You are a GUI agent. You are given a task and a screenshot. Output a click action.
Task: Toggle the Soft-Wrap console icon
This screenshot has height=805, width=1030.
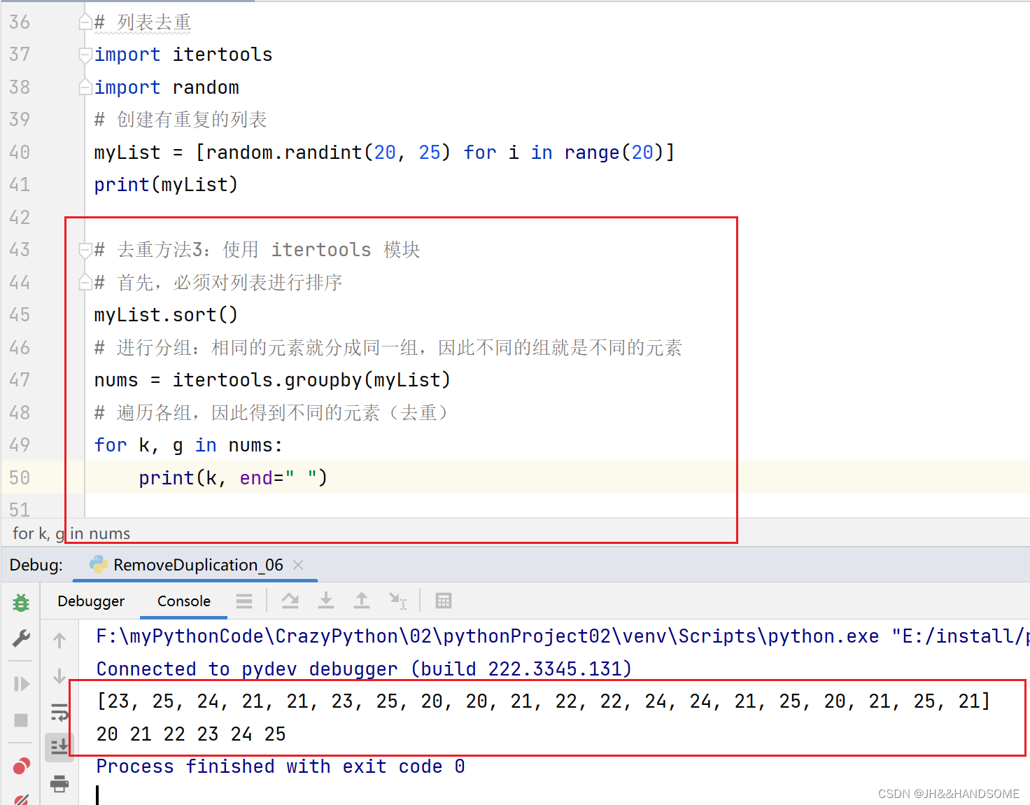pos(59,713)
